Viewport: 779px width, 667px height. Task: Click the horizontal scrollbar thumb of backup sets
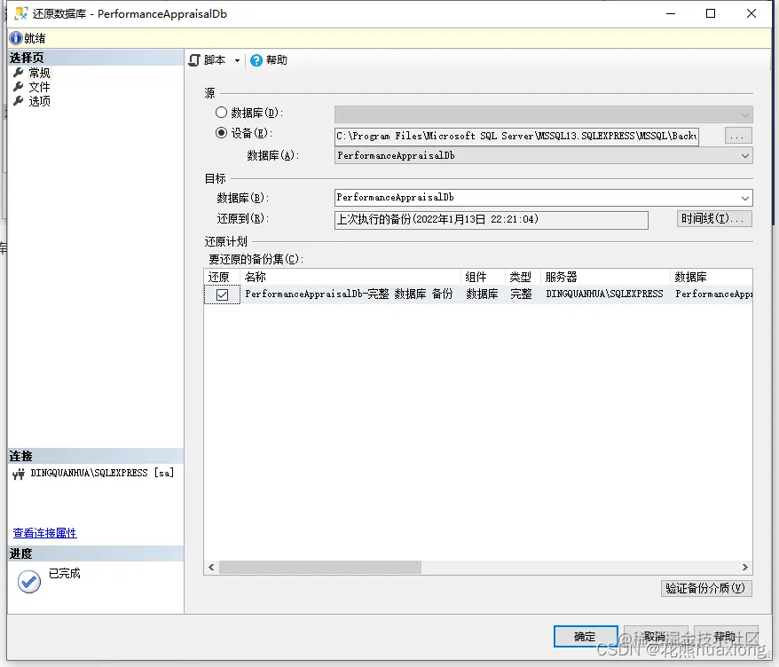320,567
